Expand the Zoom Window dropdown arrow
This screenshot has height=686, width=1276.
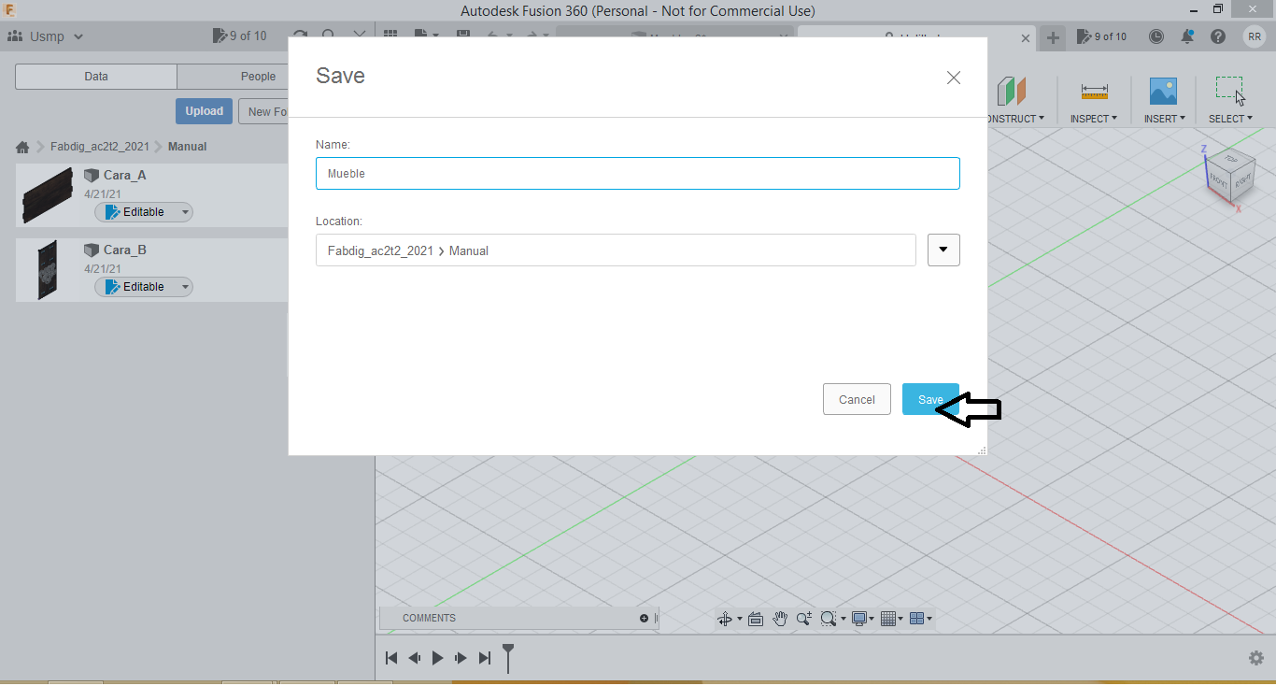(843, 619)
